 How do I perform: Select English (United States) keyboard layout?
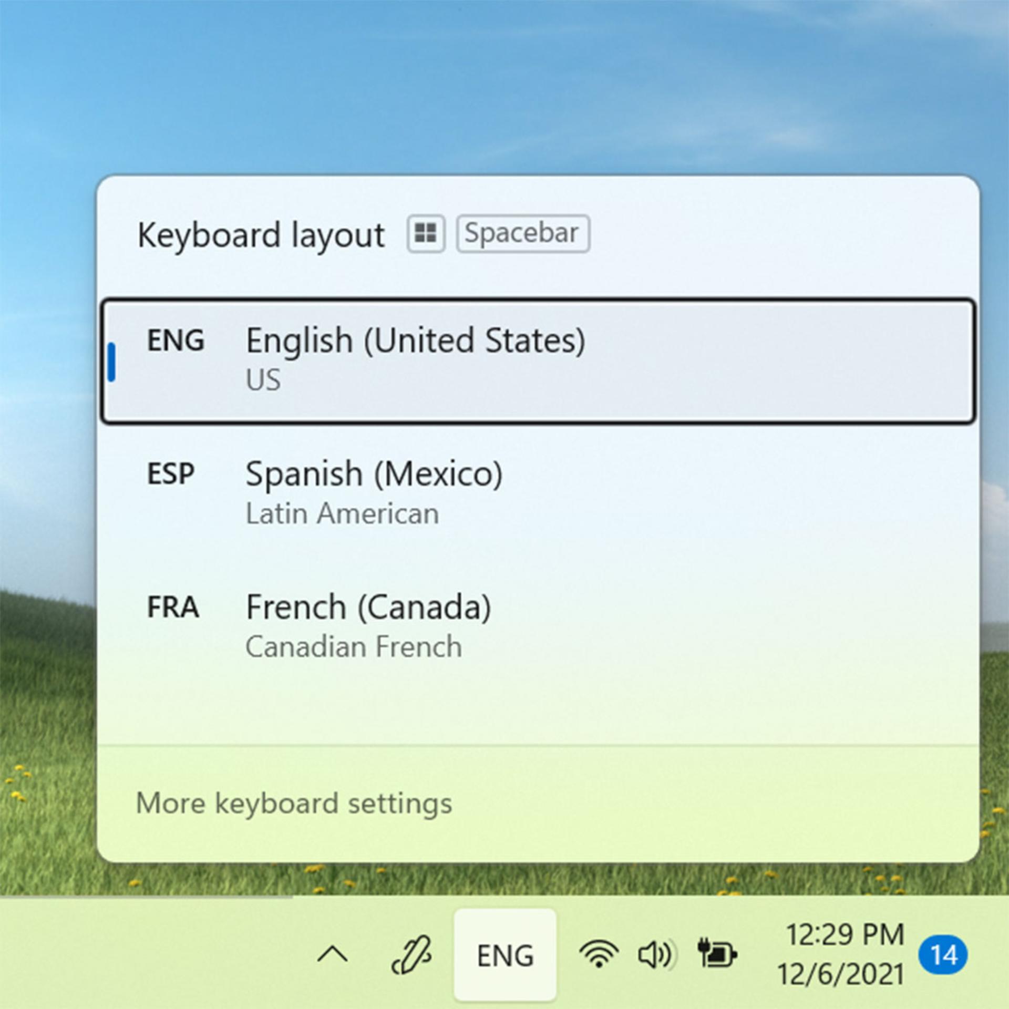click(538, 361)
